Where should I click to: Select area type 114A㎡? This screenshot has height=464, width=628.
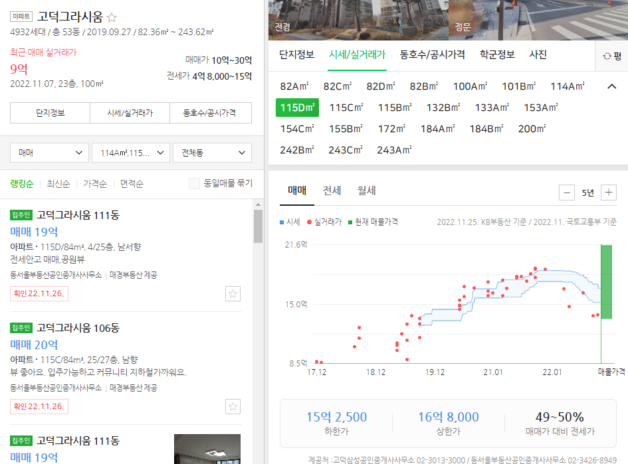tap(568, 86)
